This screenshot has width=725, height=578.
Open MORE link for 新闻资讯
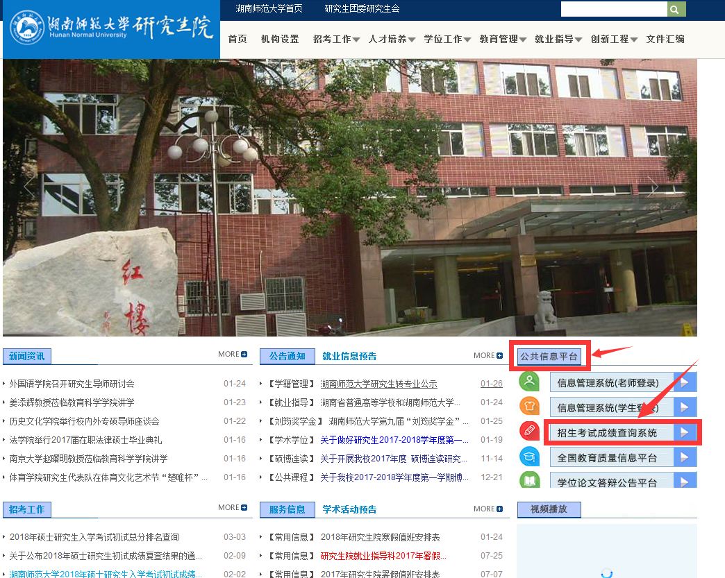[232, 355]
